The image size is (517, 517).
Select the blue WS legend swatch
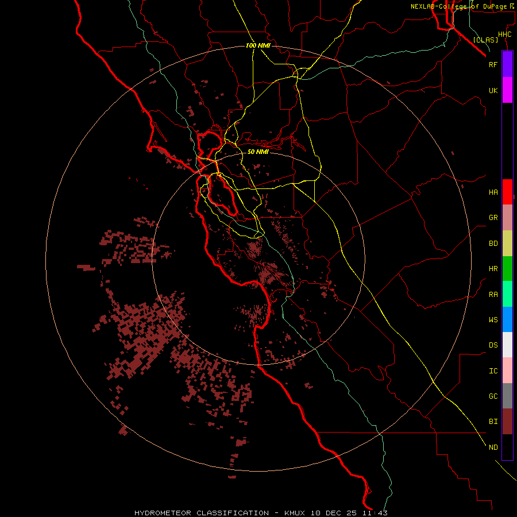click(507, 319)
